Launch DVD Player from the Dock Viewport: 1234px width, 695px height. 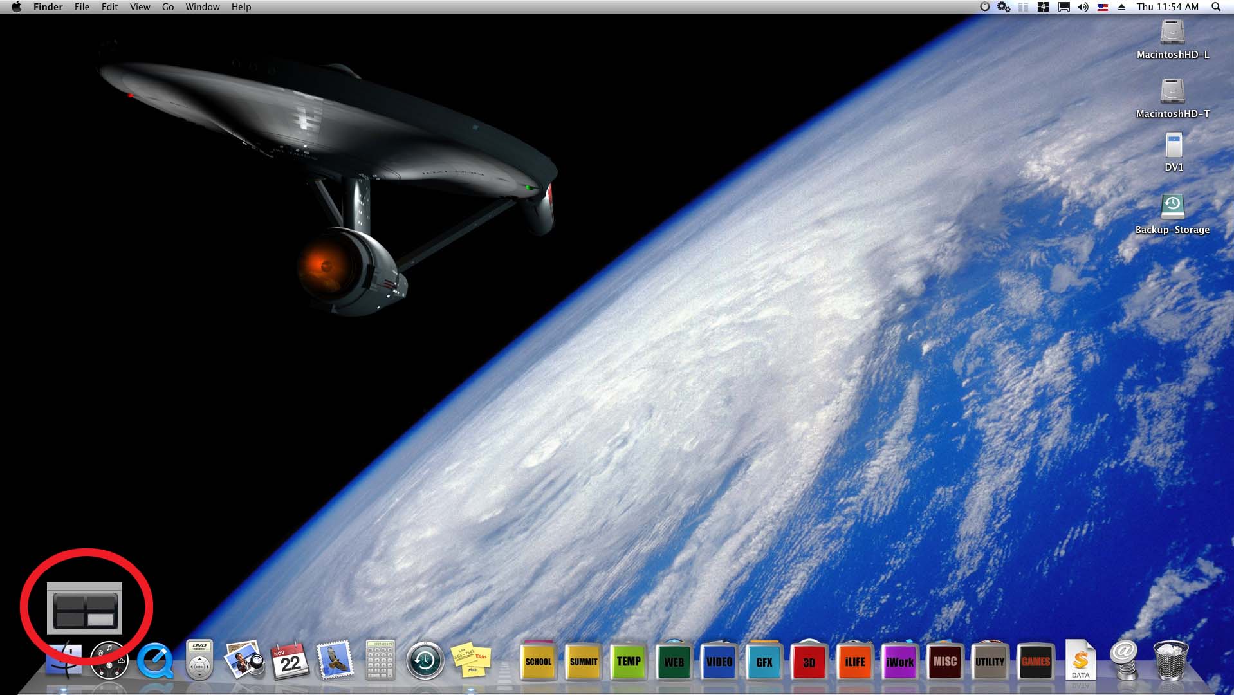coord(199,660)
